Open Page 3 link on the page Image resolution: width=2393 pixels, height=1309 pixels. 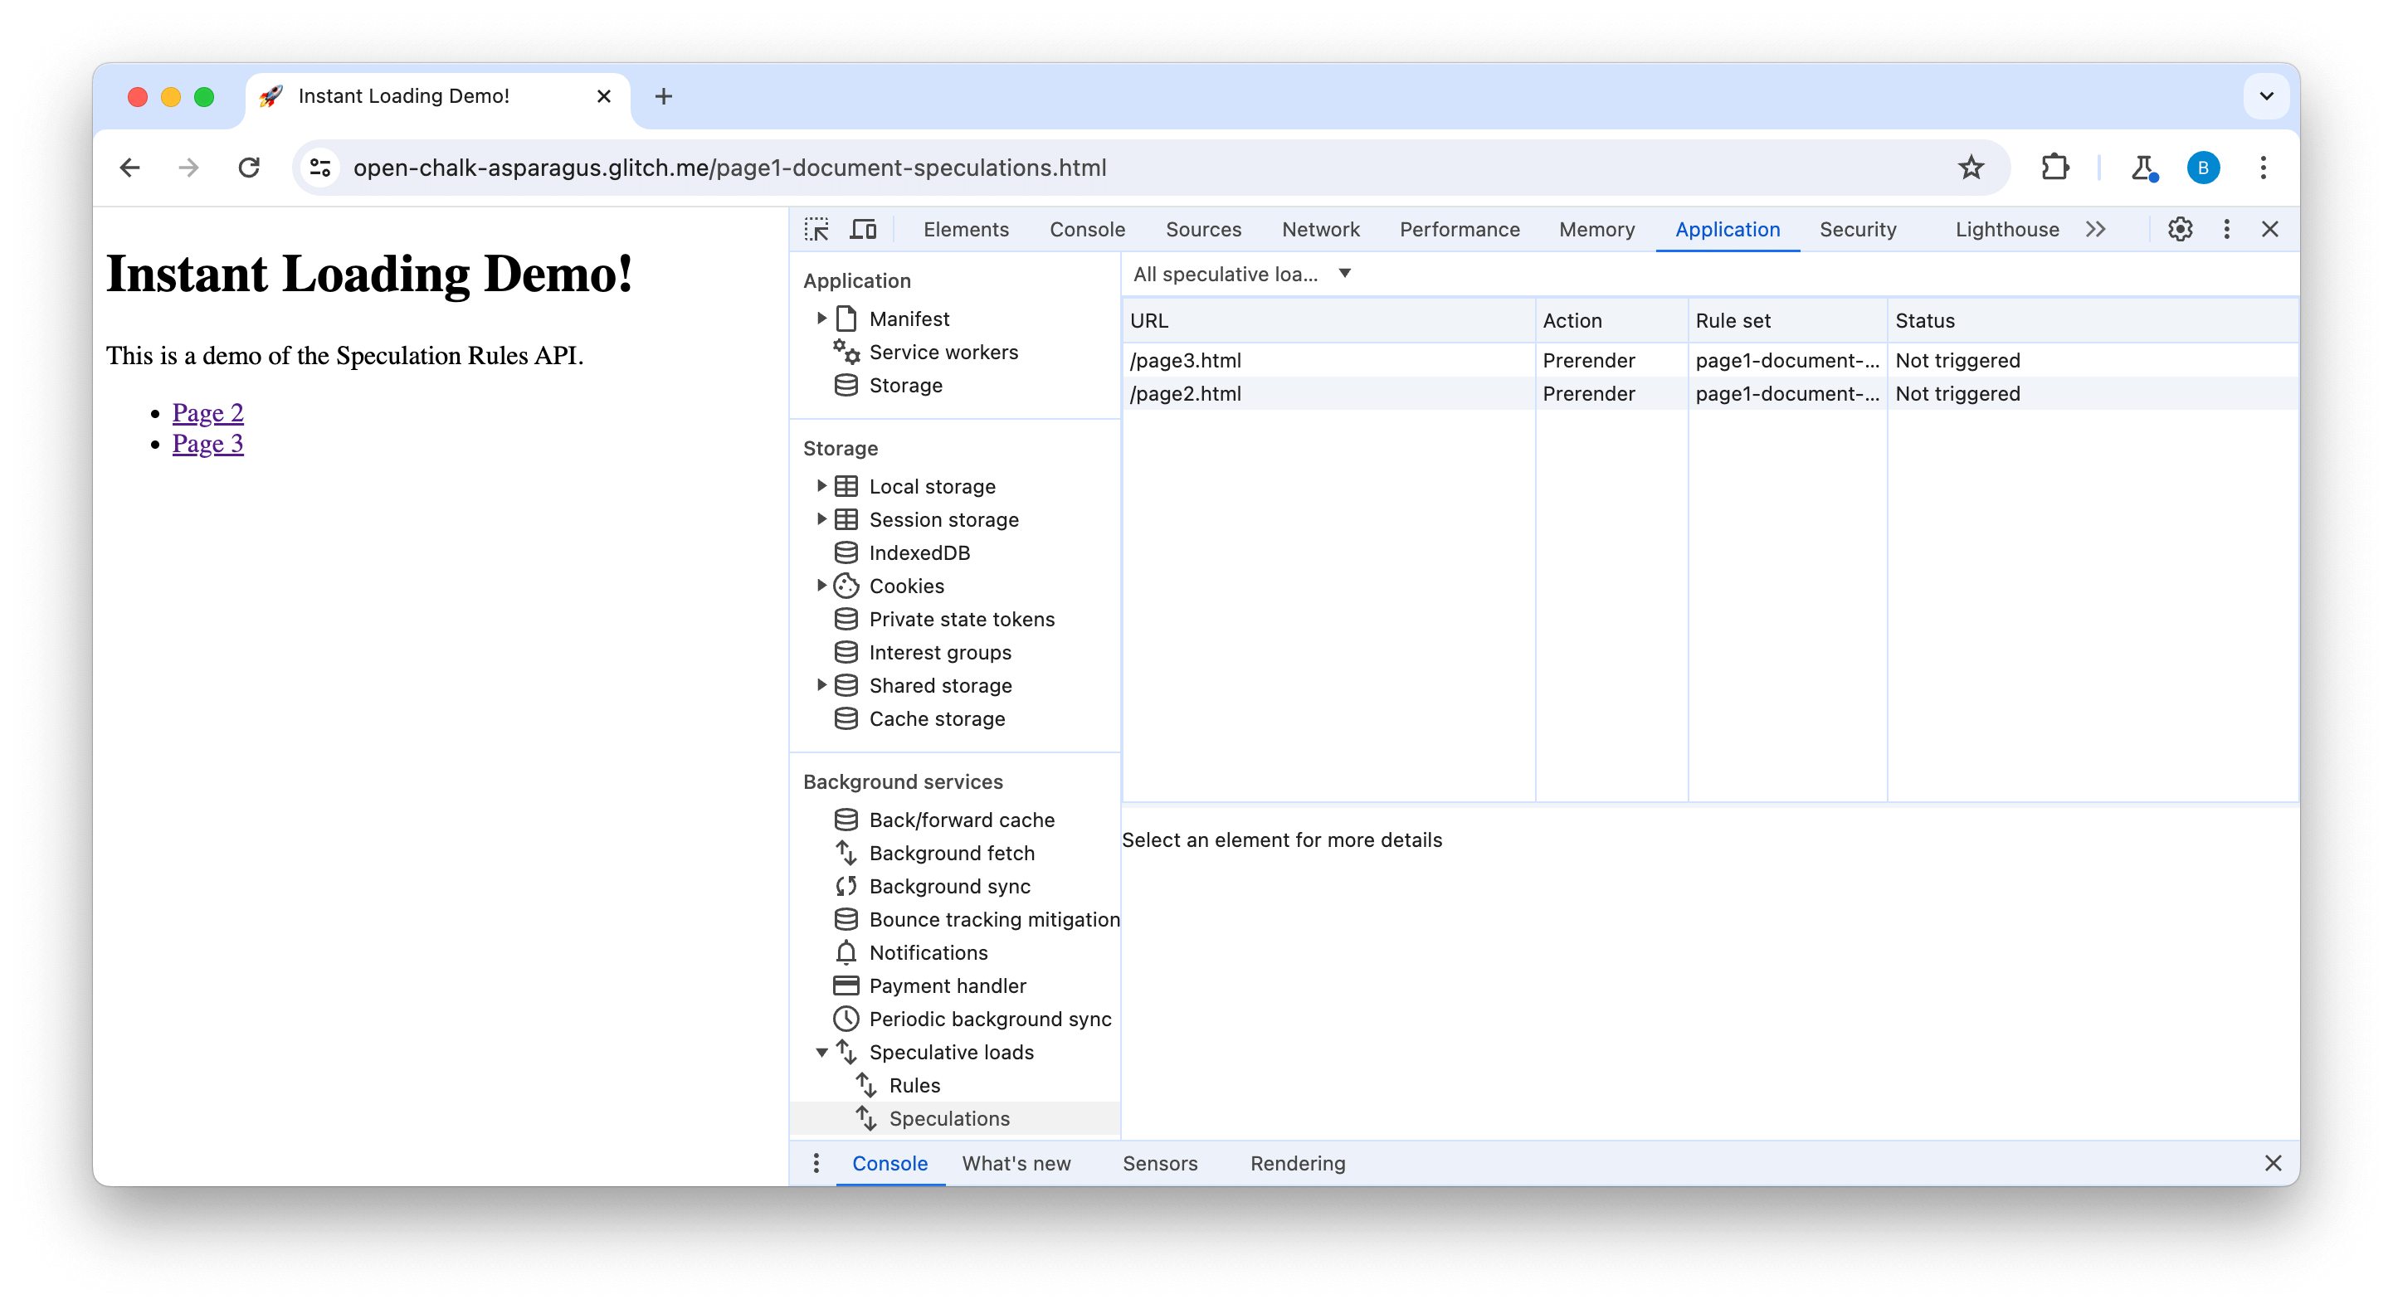coord(207,443)
